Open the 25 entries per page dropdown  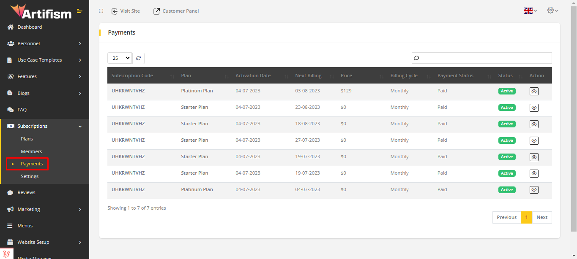click(x=120, y=58)
